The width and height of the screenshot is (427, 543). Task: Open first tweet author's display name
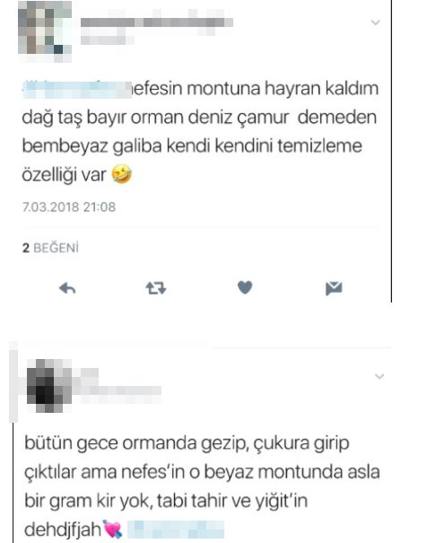[x=157, y=22]
